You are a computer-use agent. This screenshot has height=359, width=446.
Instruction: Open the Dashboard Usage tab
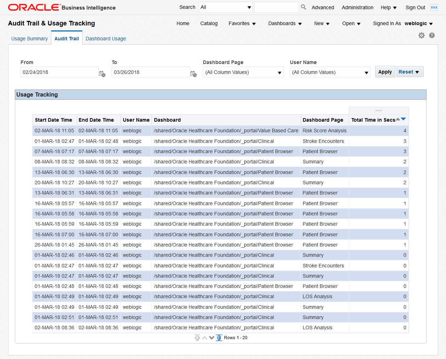(105, 38)
